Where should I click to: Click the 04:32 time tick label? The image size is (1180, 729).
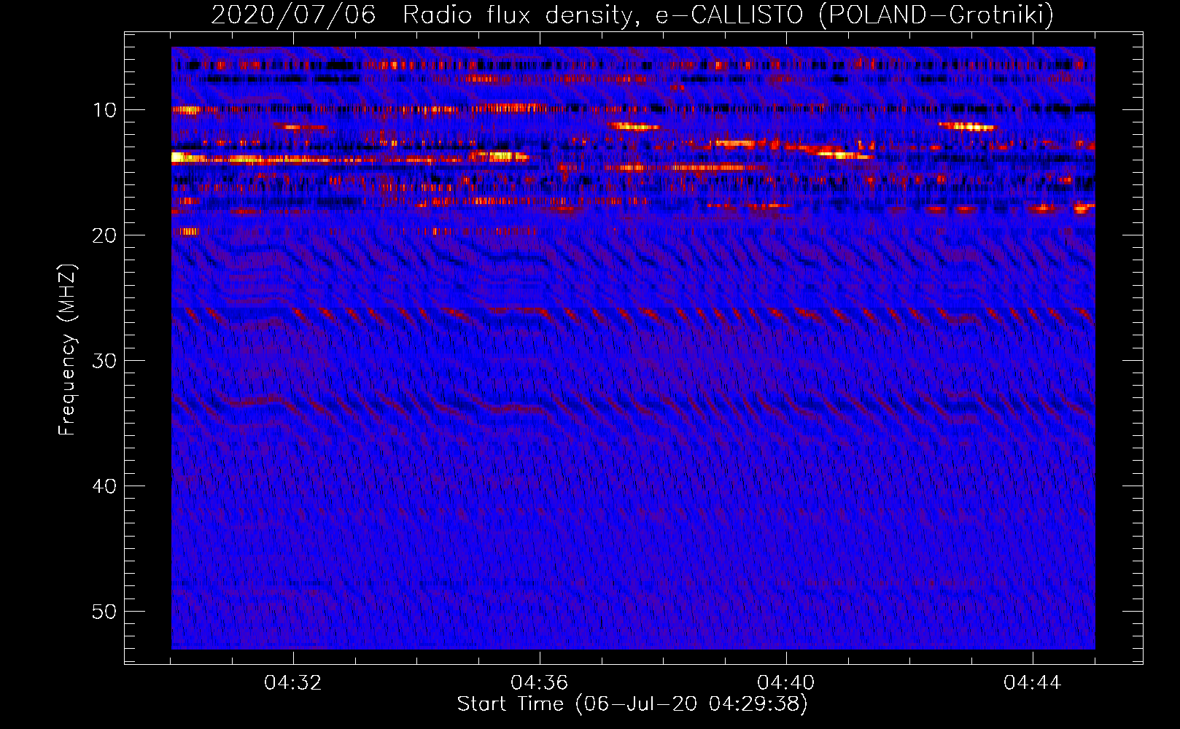pos(293,683)
